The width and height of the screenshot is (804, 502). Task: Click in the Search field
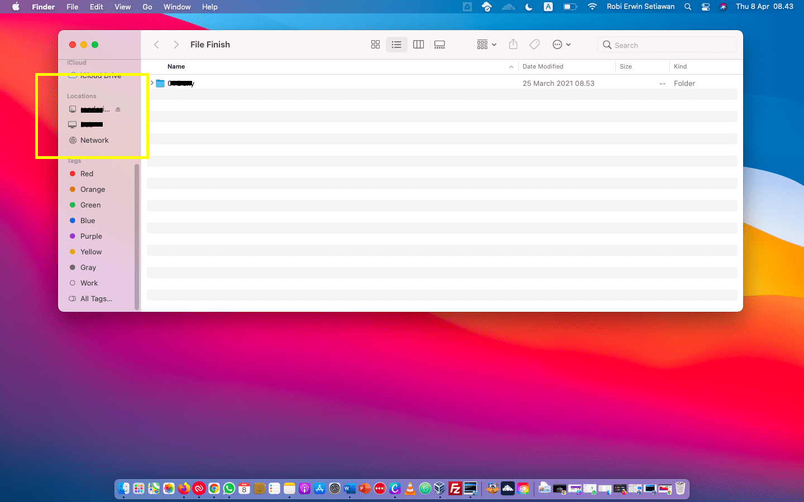pos(667,45)
